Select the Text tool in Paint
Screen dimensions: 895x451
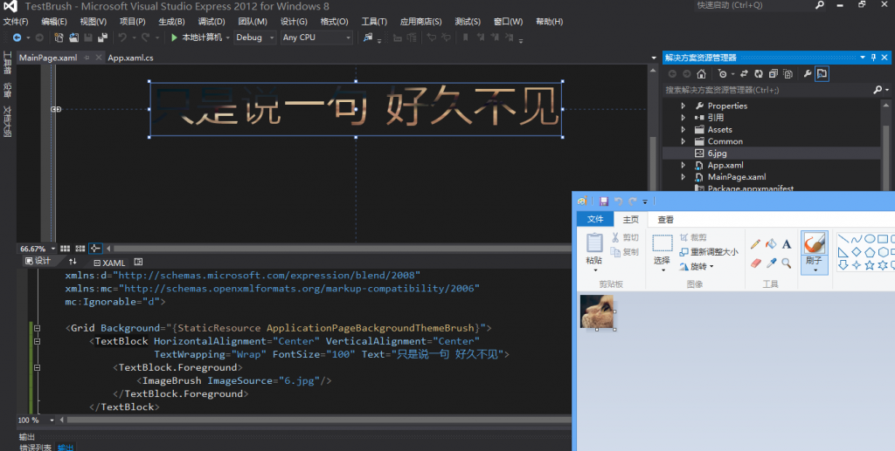click(x=787, y=244)
